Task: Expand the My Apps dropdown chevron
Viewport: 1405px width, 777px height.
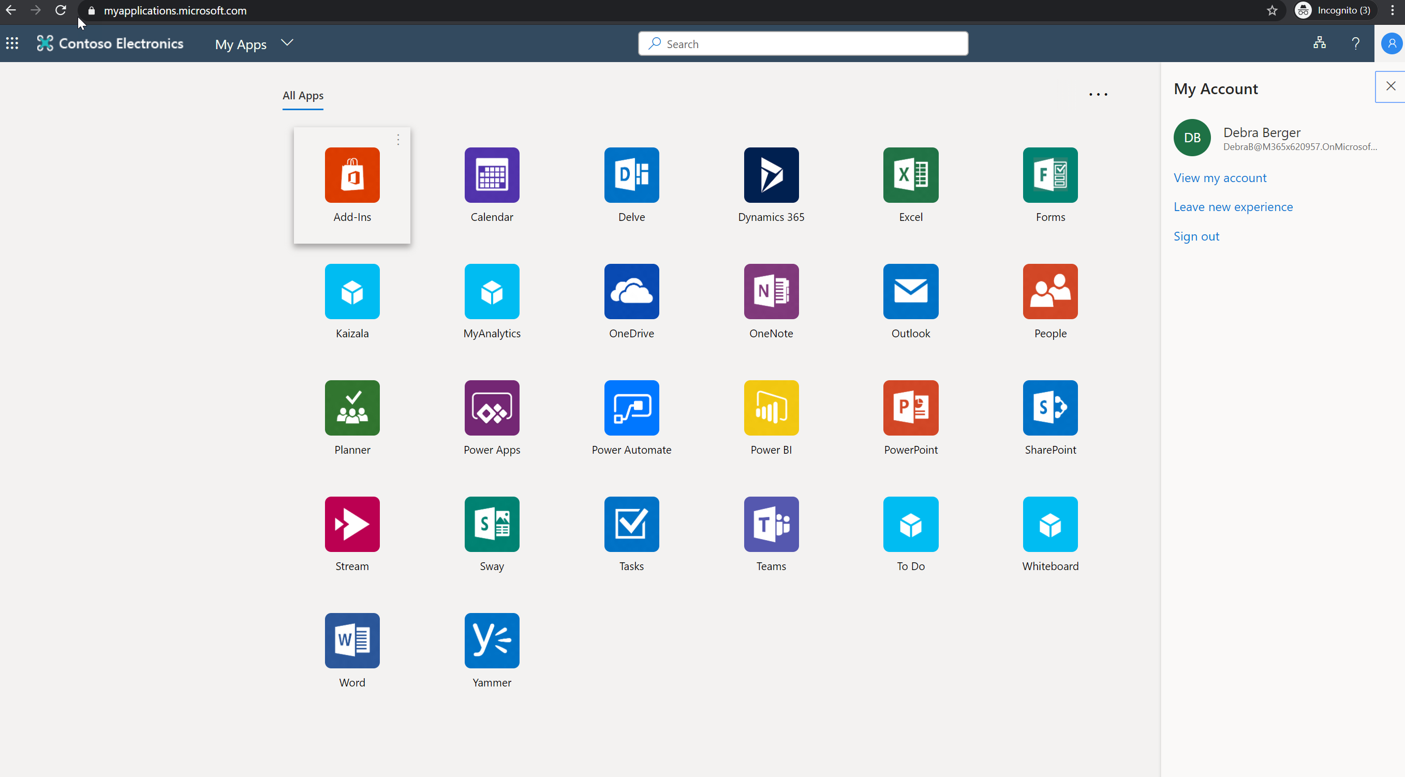Action: pos(287,42)
